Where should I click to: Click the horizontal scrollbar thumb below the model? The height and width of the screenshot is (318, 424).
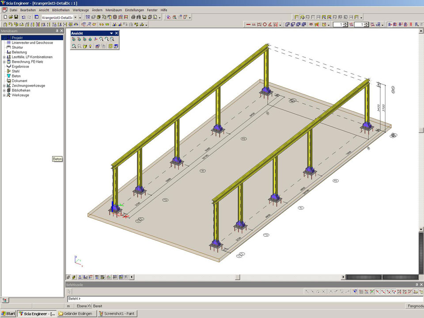237,277
